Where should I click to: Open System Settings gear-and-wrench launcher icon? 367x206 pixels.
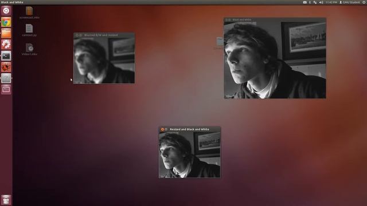[6, 45]
